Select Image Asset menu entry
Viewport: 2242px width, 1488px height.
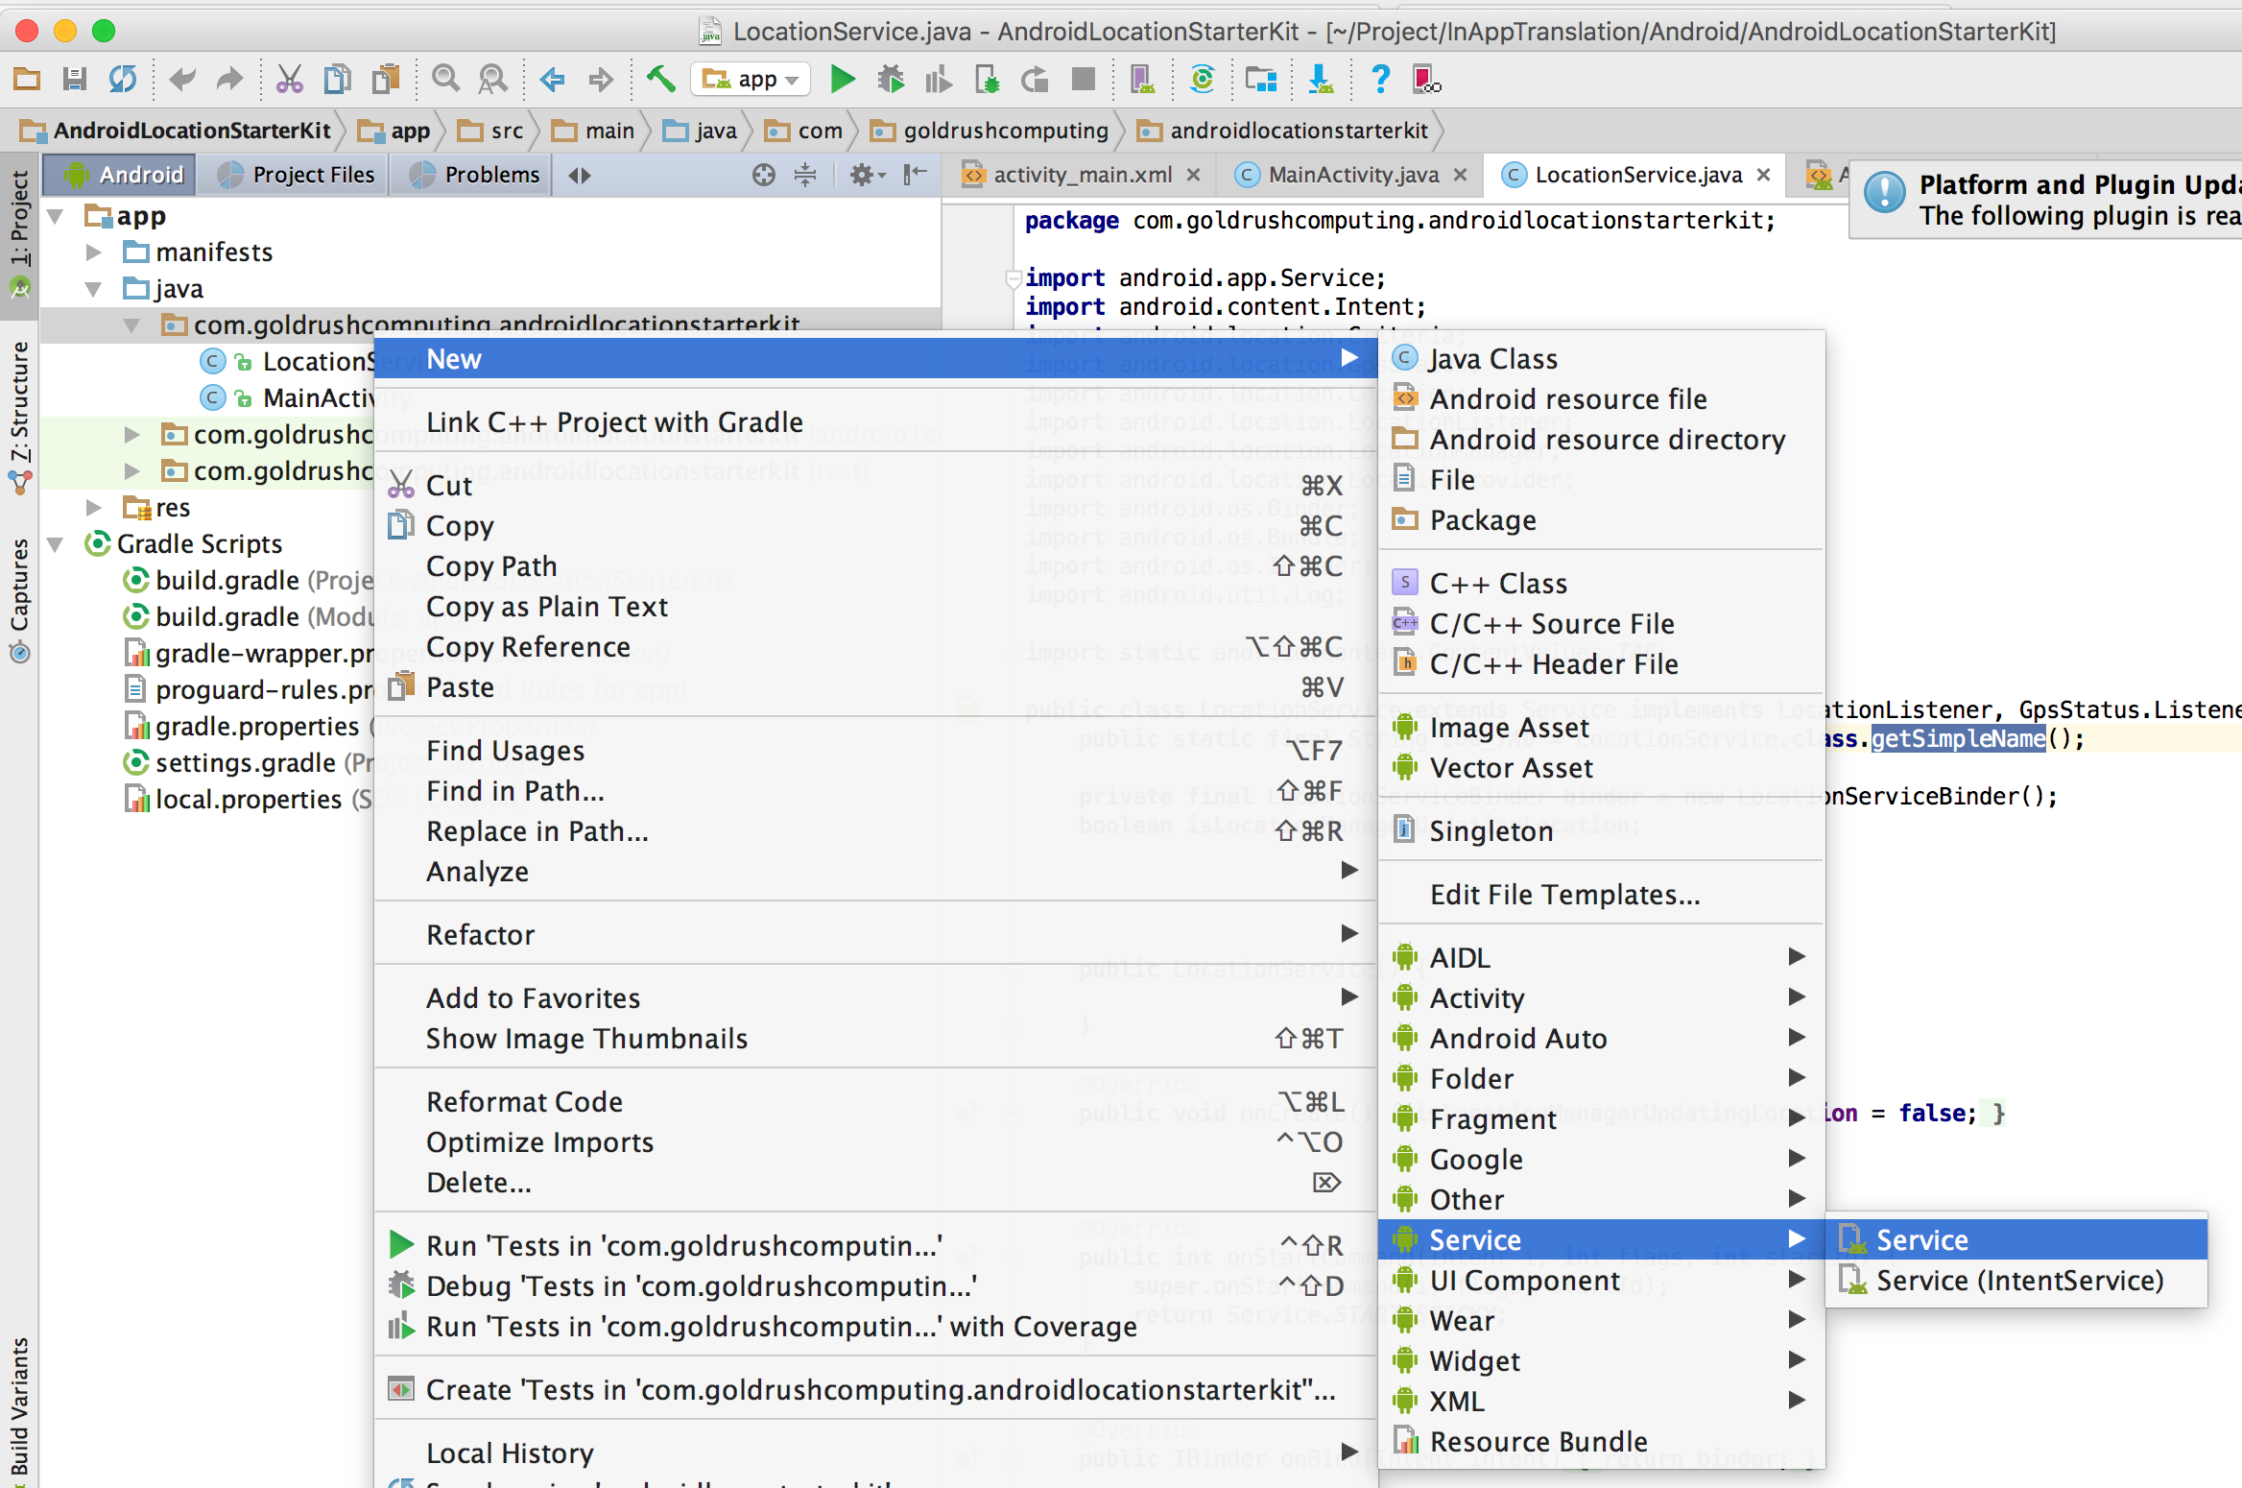coord(1601,728)
